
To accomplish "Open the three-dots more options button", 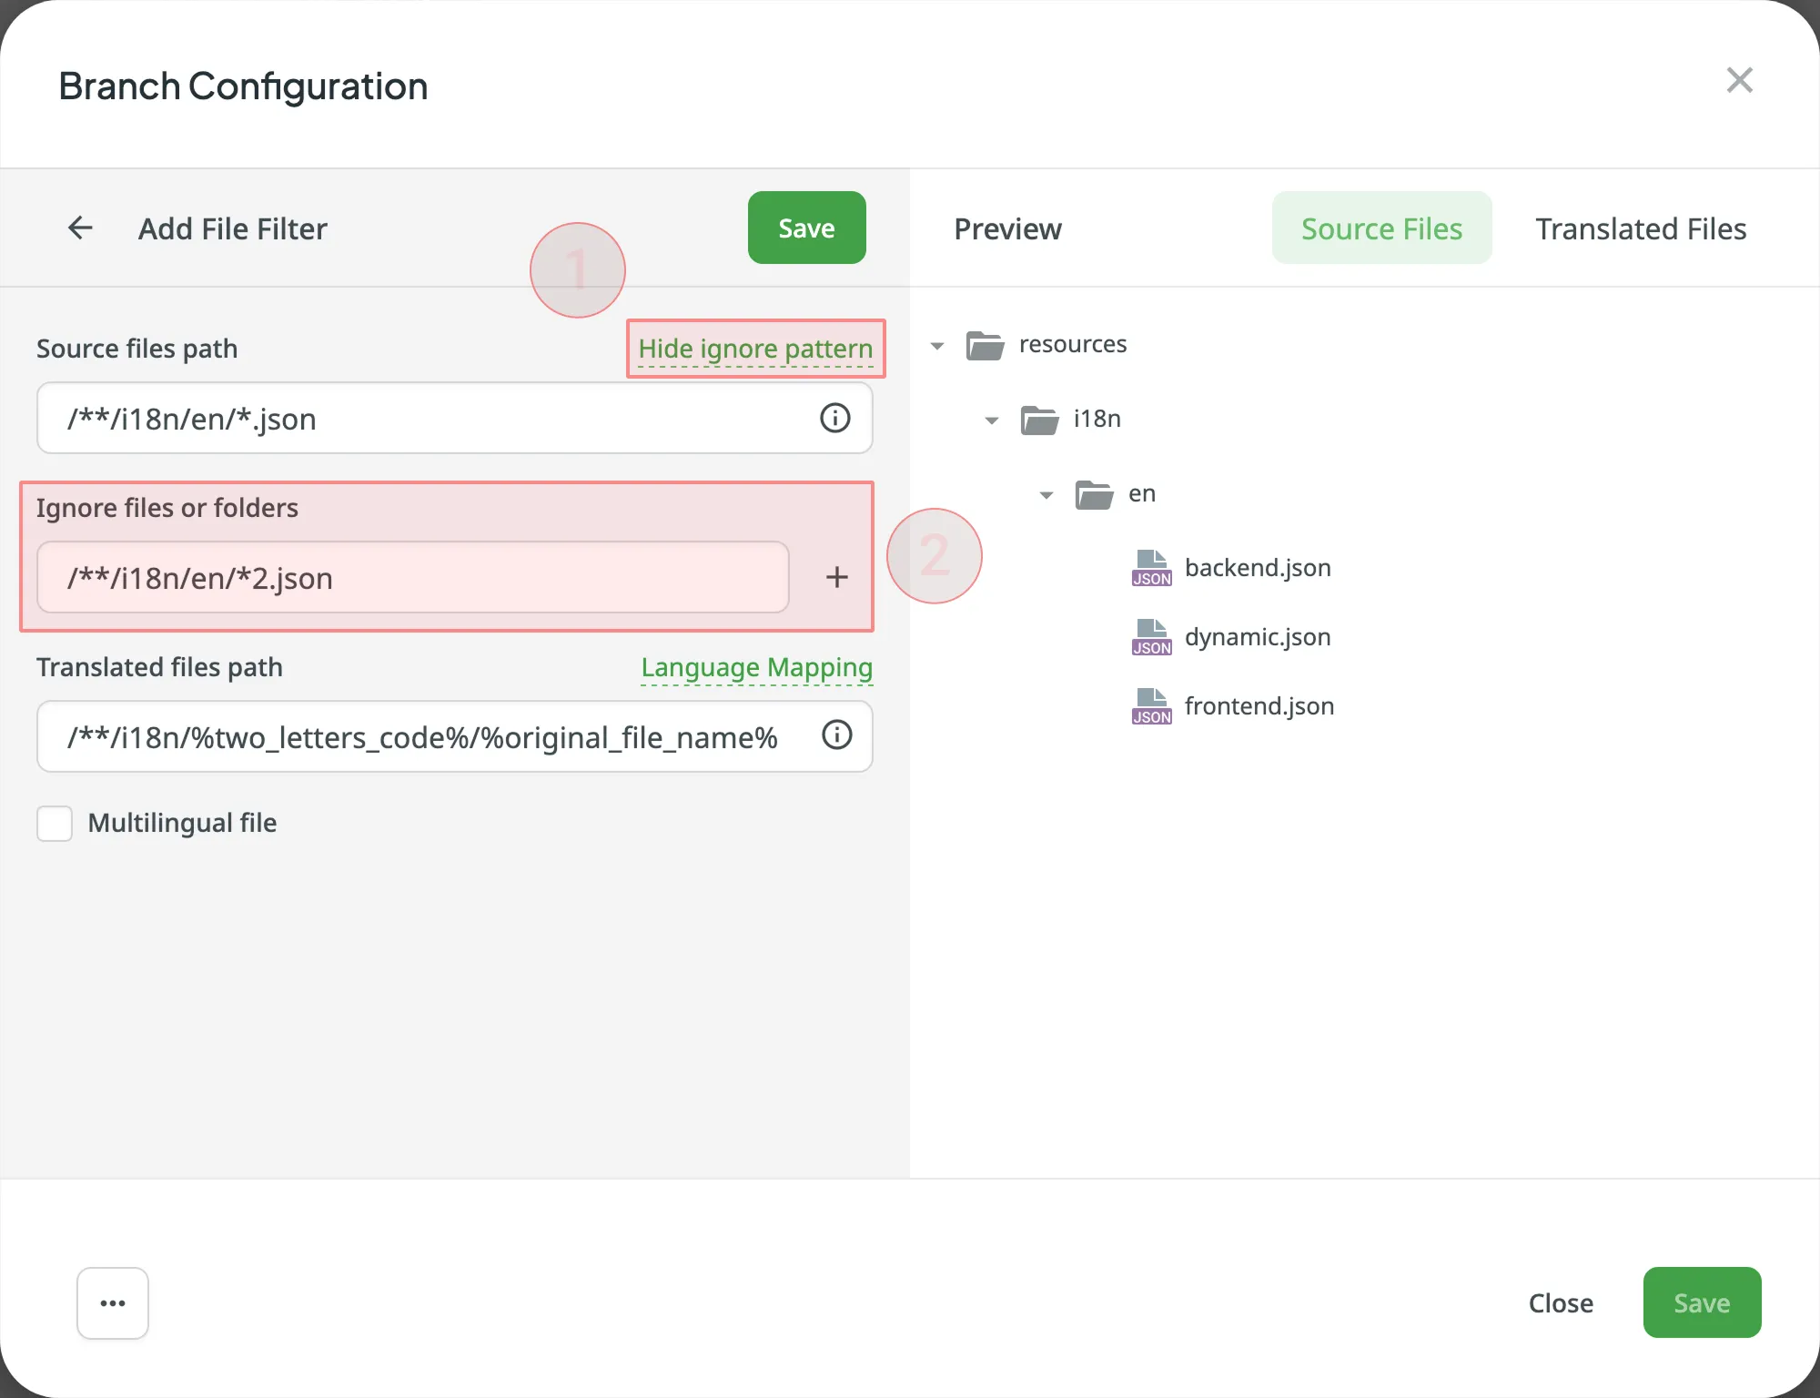I will 113,1302.
